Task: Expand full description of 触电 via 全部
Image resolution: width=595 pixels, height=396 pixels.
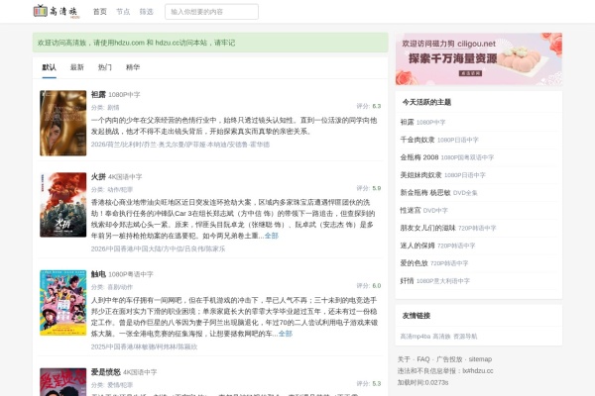Action: tap(286, 334)
